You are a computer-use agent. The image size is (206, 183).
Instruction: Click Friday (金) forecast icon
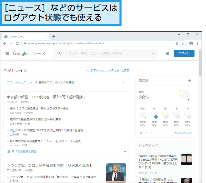pyautogui.click(x=165, y=115)
